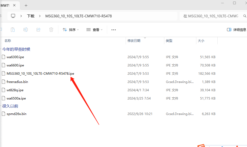Click size 70,508 KB cell
Viewport: 247px width, 147px height.
pyautogui.click(x=208, y=65)
